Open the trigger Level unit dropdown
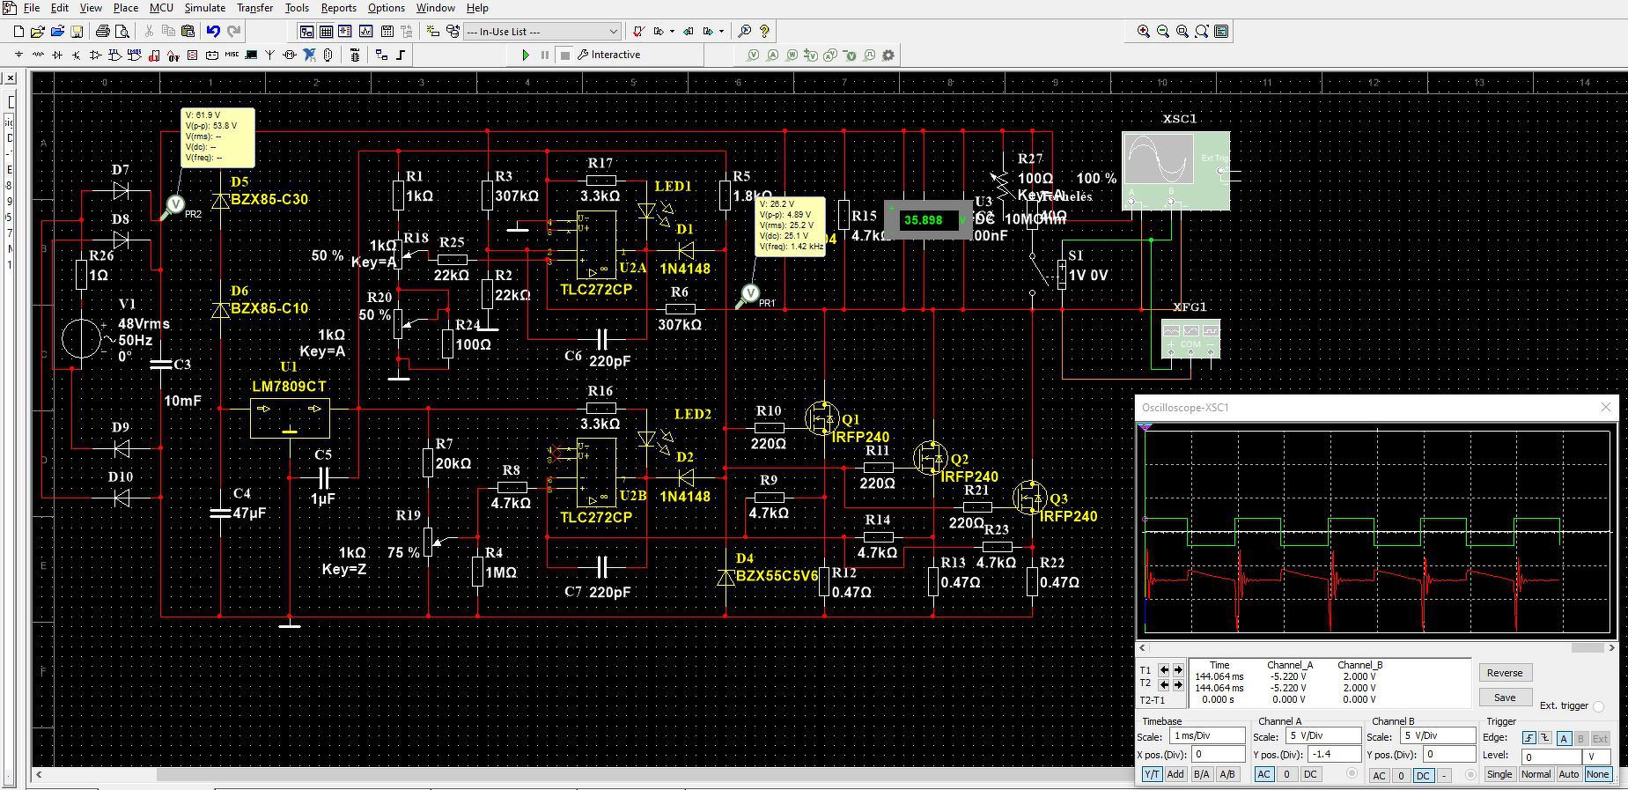The height and width of the screenshot is (790, 1628). pos(1596,757)
